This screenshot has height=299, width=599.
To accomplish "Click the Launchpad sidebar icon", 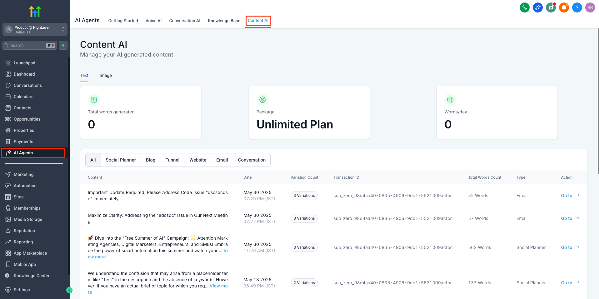I will 8,63.
